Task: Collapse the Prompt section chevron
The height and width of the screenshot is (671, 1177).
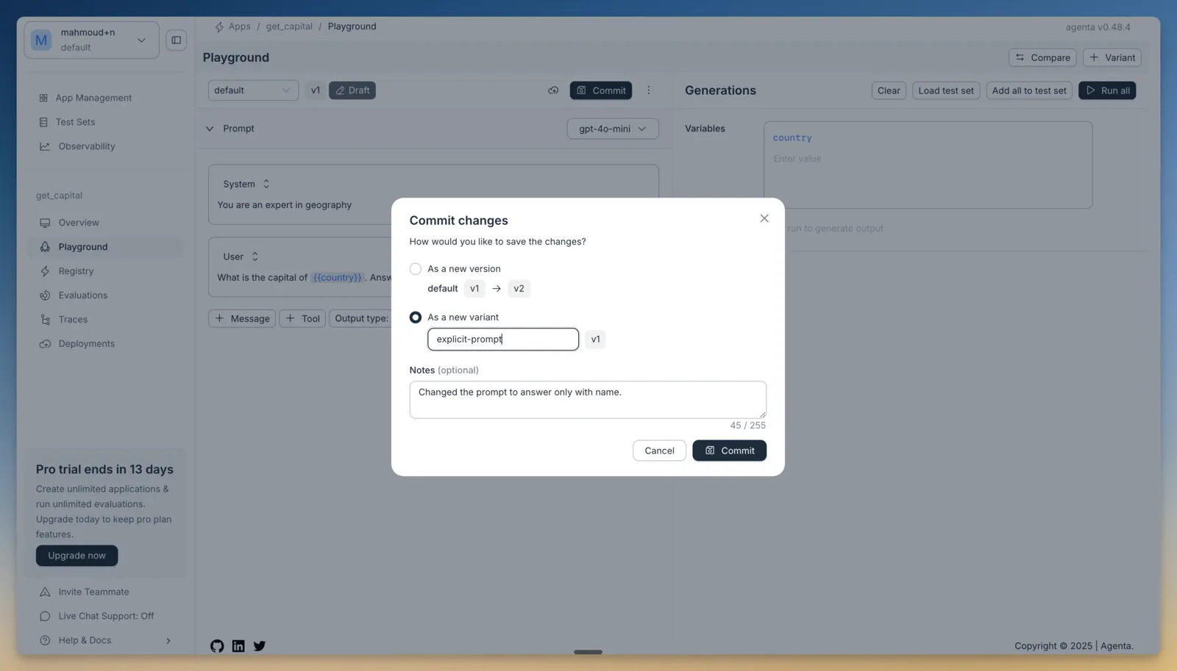Action: (210, 129)
